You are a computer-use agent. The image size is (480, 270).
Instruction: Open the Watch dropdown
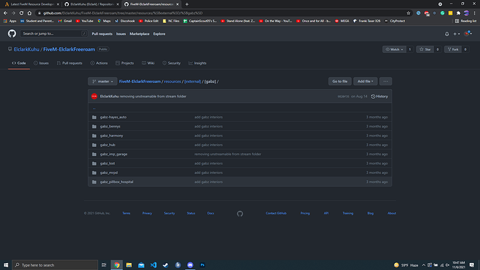point(394,49)
